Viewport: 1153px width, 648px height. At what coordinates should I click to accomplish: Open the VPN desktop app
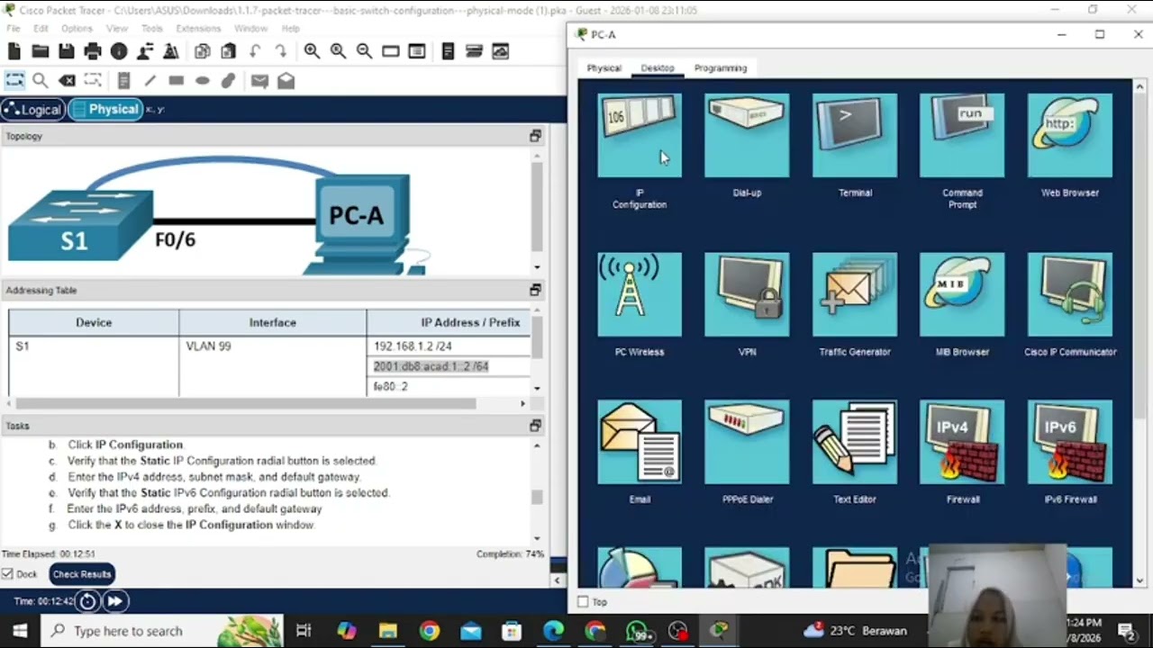(x=747, y=294)
